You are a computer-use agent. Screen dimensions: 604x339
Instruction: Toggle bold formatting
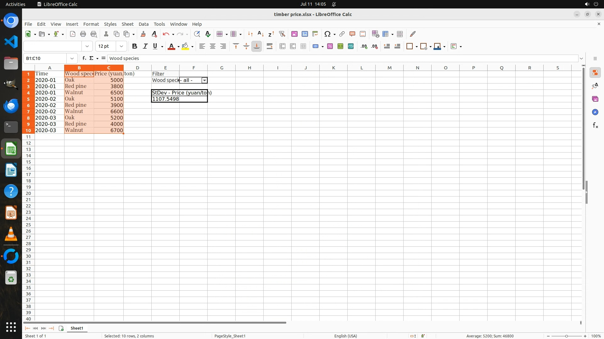click(135, 46)
